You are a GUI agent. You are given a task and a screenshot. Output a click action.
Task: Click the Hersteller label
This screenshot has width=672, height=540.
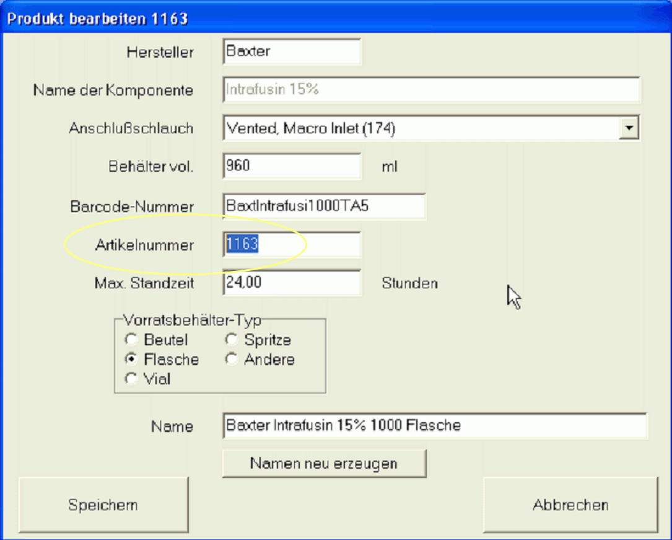pos(160,52)
